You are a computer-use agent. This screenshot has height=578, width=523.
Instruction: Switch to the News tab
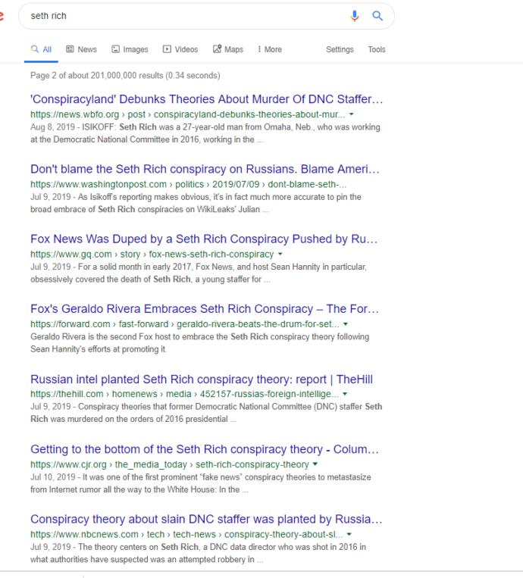[x=81, y=49]
